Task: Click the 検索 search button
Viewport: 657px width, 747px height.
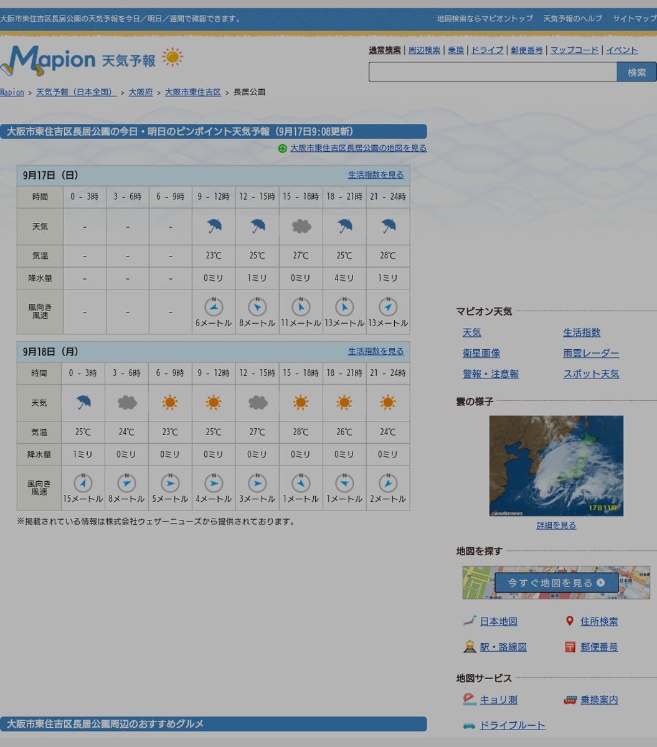Action: click(636, 72)
